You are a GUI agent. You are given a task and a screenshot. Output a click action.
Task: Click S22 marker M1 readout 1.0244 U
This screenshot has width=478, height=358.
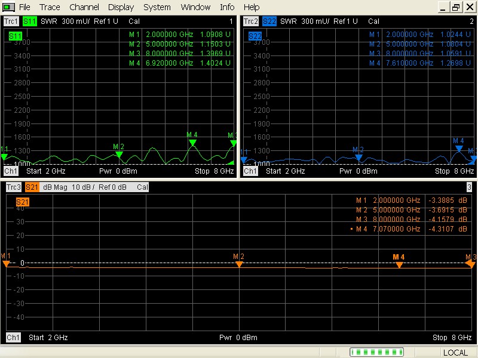click(455, 35)
